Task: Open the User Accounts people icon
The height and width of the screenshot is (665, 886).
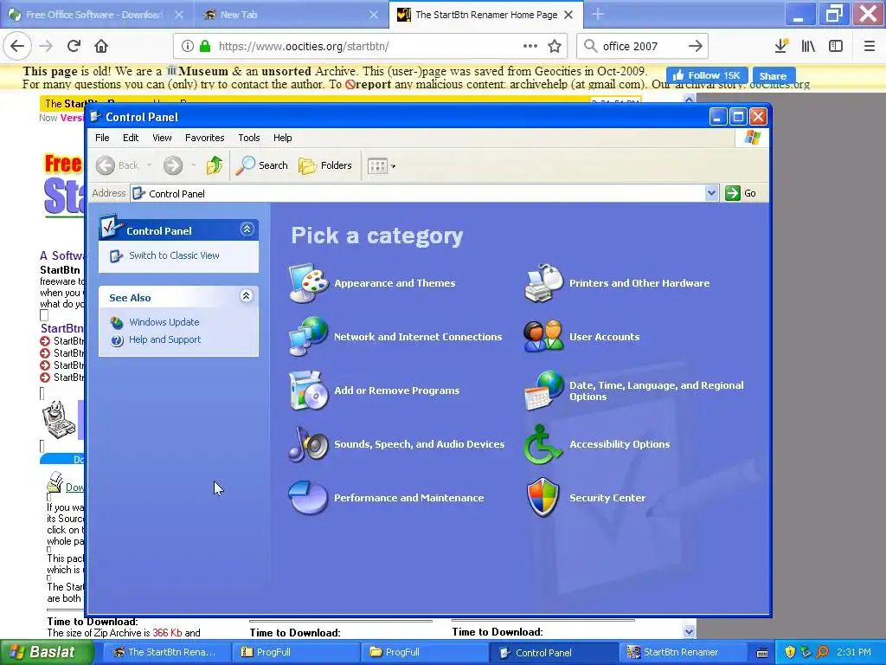Action: tap(543, 337)
